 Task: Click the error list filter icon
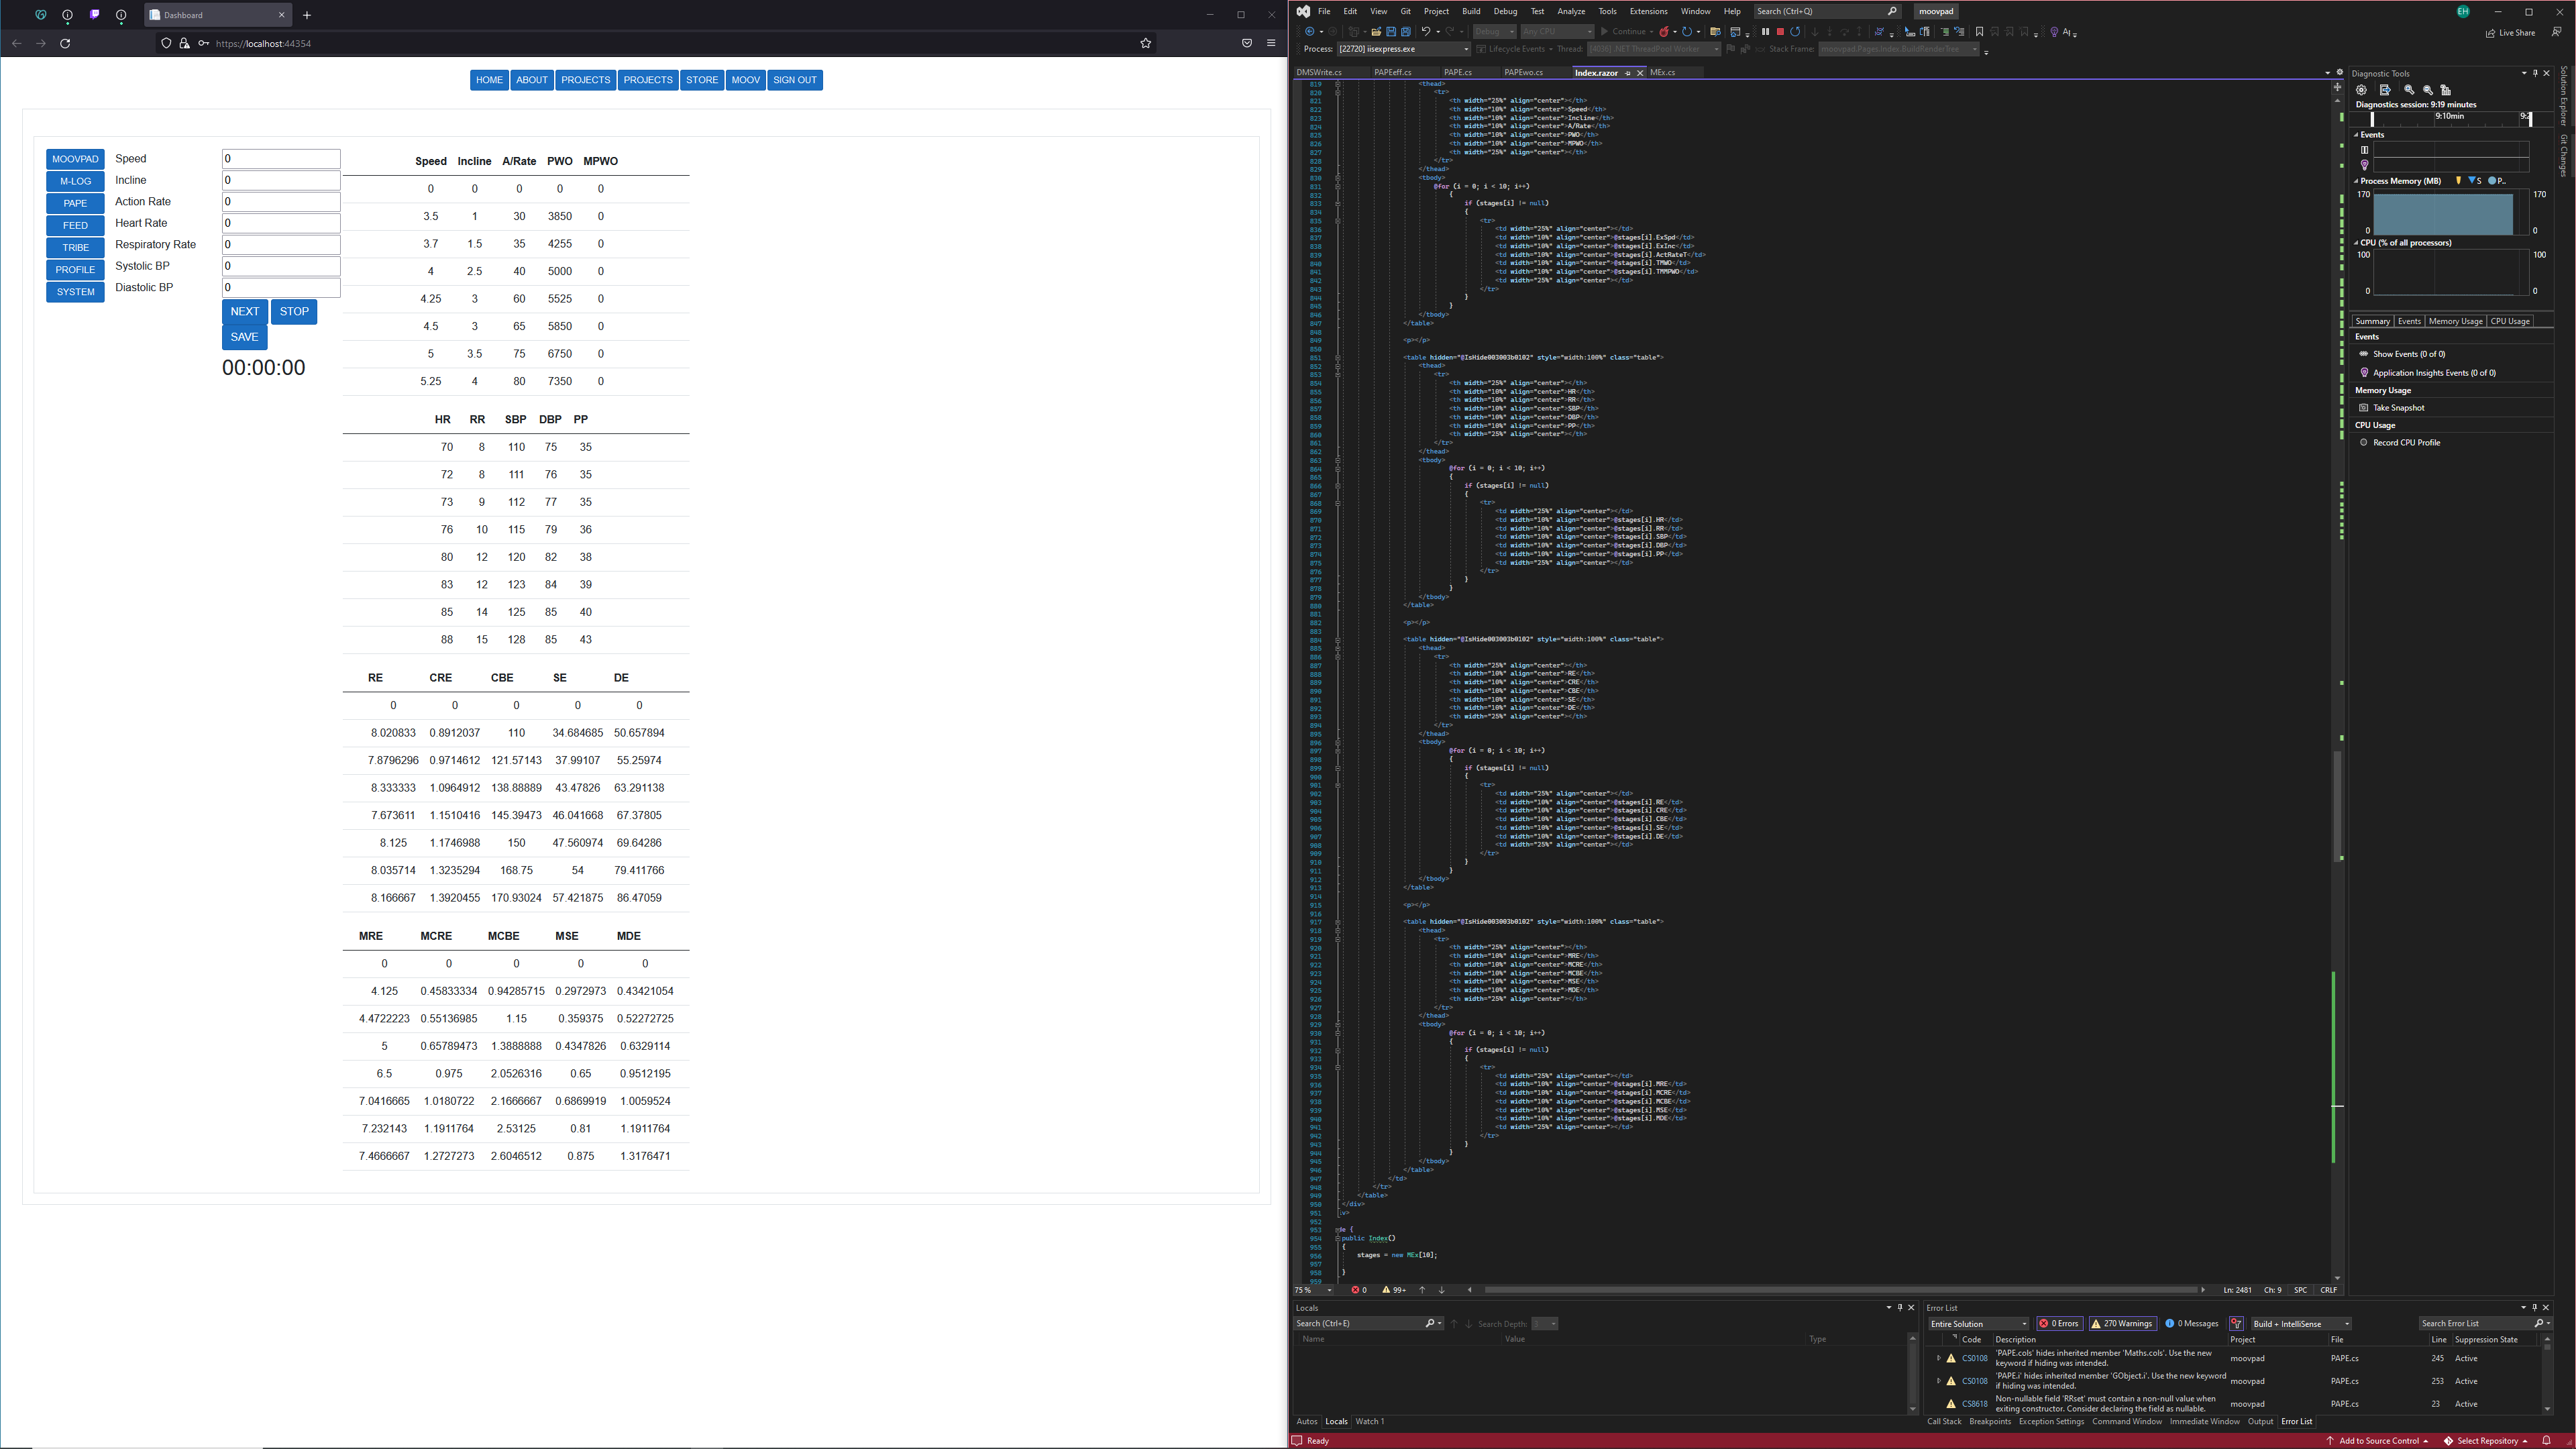pyautogui.click(x=2236, y=1323)
